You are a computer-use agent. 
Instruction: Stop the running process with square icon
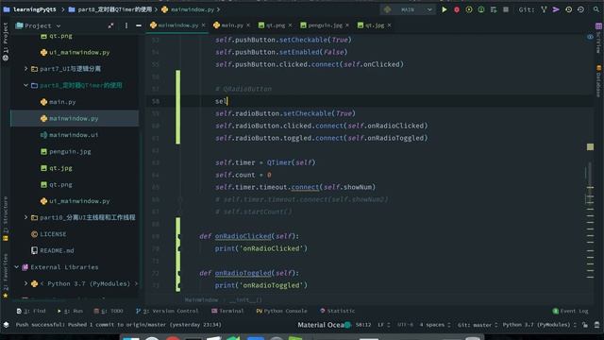506,9
